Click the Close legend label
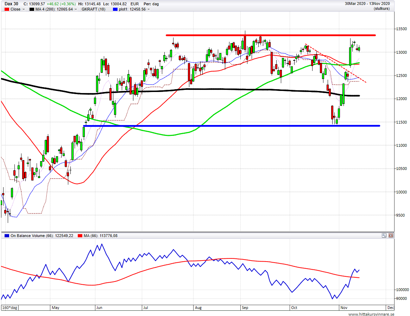The image size is (410, 316). [x=15, y=9]
